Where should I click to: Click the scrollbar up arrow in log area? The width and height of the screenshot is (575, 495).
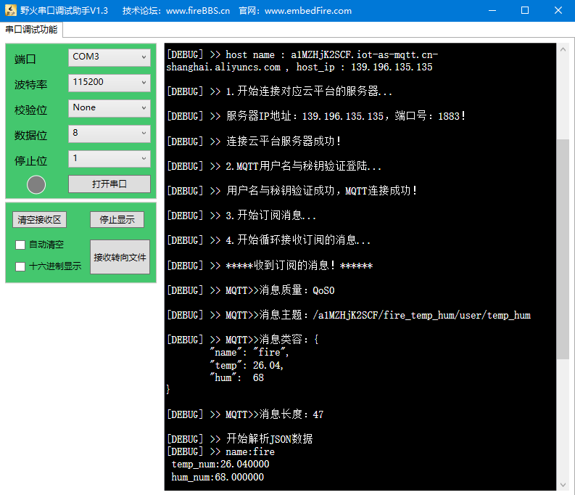(563, 49)
